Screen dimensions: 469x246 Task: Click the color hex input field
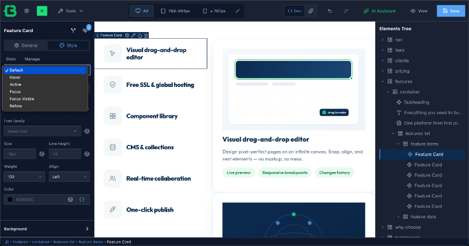click(39, 199)
